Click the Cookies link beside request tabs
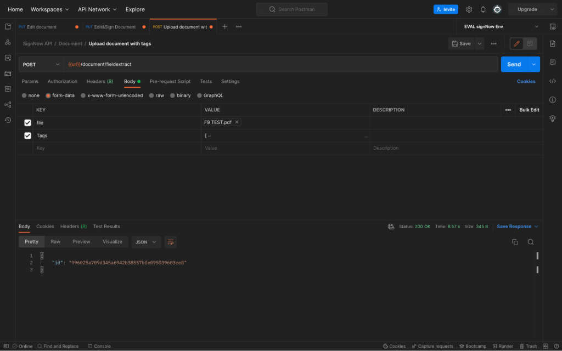 coord(526,81)
